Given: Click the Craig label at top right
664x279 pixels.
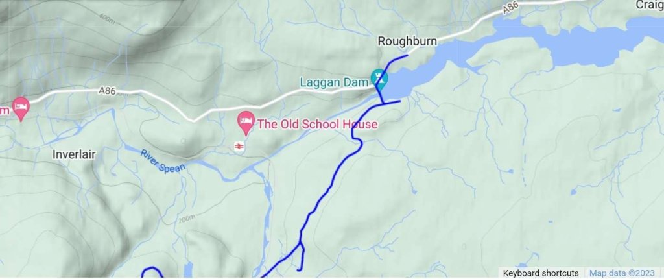Looking at the screenshot, I should (x=649, y=5).
